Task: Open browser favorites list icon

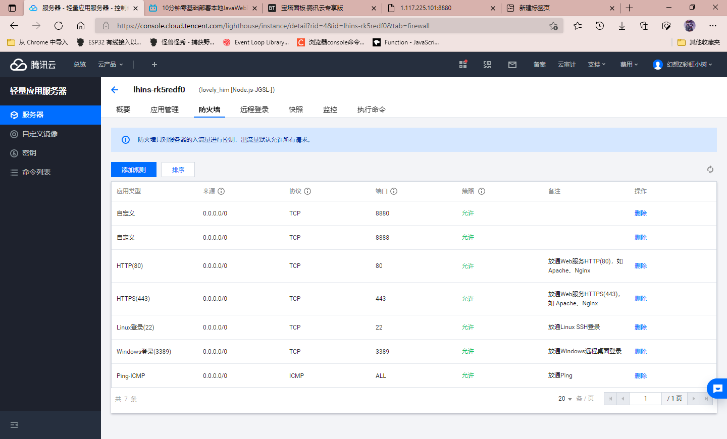Action: point(578,26)
